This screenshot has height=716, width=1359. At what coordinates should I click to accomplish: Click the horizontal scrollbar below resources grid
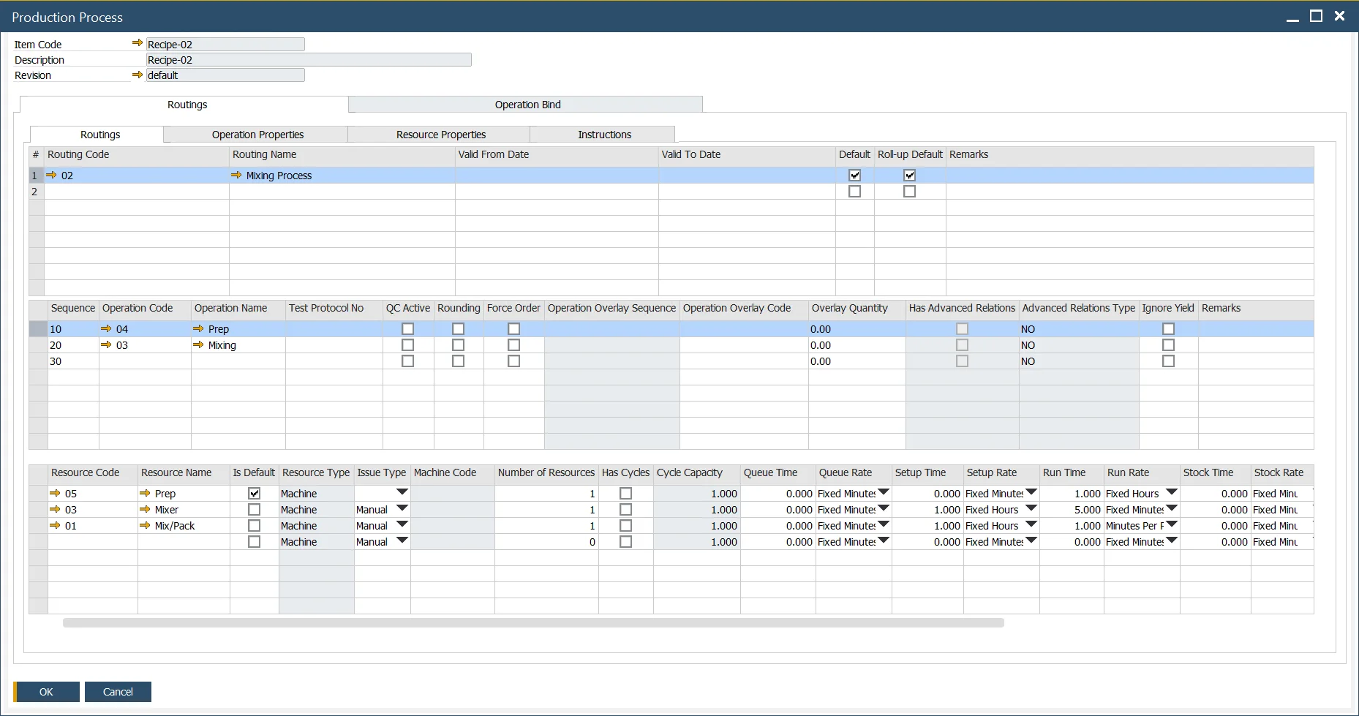pyautogui.click(x=532, y=623)
